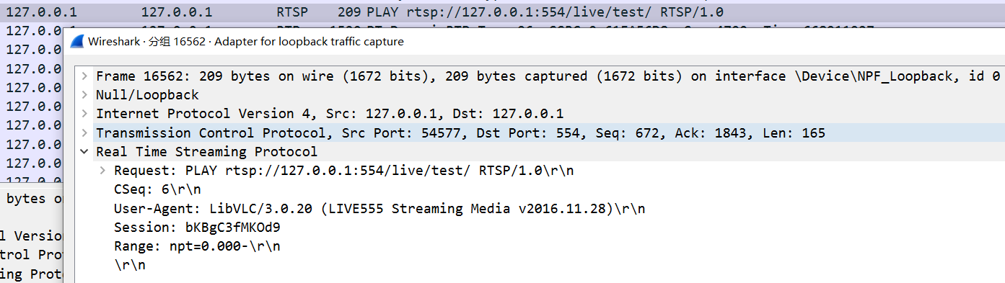Select the final \r\n line in RTSP tree
The height and width of the screenshot is (283, 1005).
coord(130,265)
